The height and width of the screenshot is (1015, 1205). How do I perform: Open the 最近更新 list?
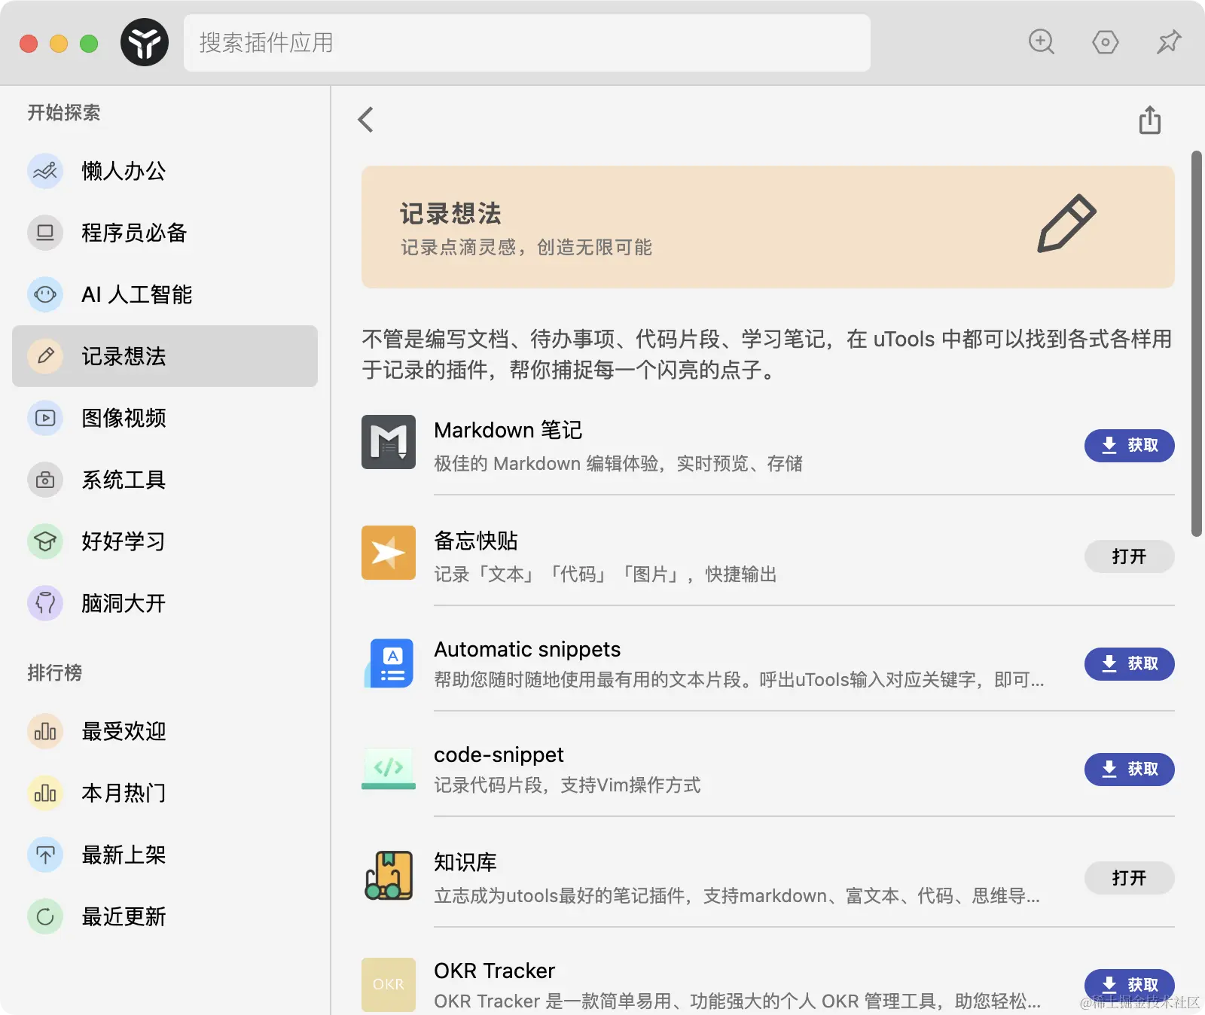coord(165,916)
